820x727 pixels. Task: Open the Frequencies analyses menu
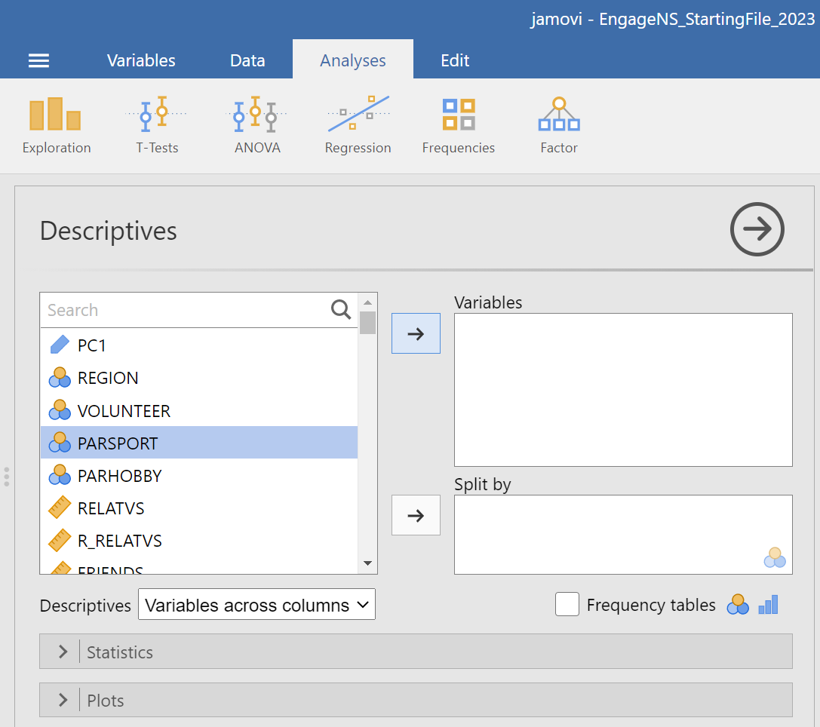click(x=459, y=125)
